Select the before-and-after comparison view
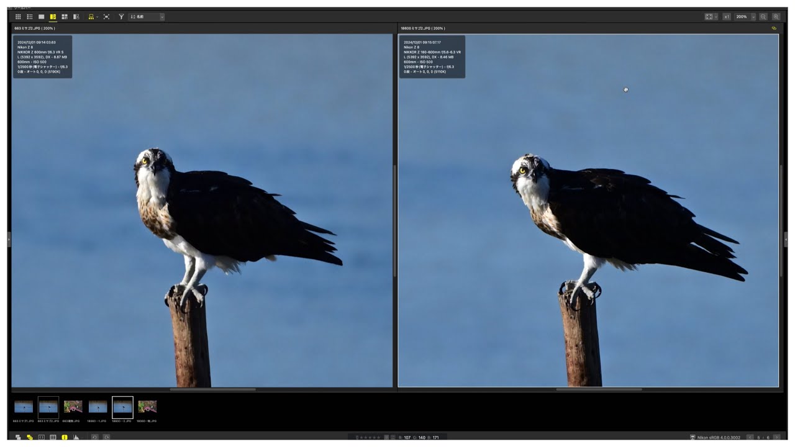 pyautogui.click(x=76, y=17)
